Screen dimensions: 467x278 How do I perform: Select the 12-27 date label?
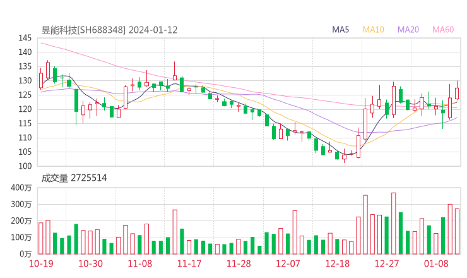coord(386,263)
